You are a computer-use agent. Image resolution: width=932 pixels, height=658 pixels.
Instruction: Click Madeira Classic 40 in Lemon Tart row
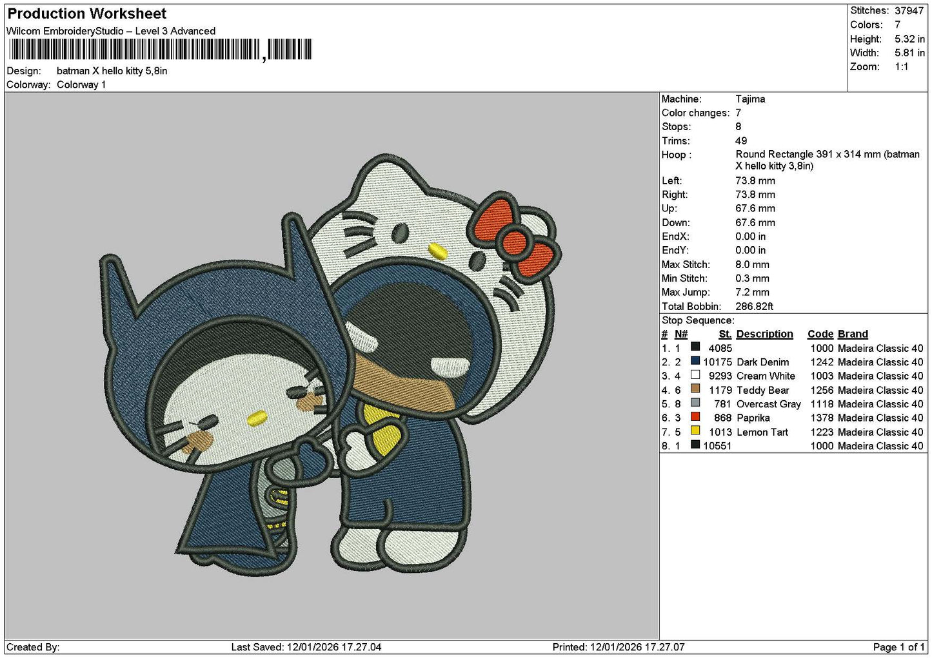pyautogui.click(x=880, y=432)
